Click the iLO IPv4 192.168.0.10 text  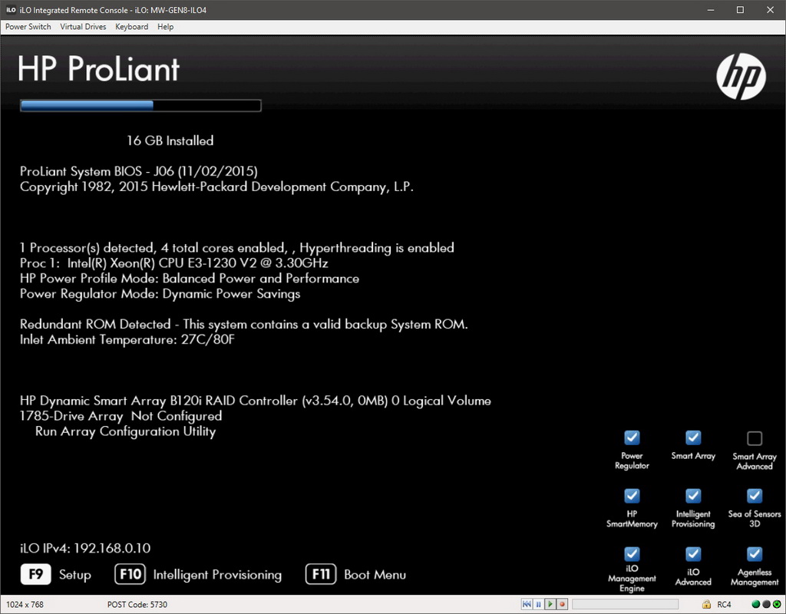[x=85, y=548]
